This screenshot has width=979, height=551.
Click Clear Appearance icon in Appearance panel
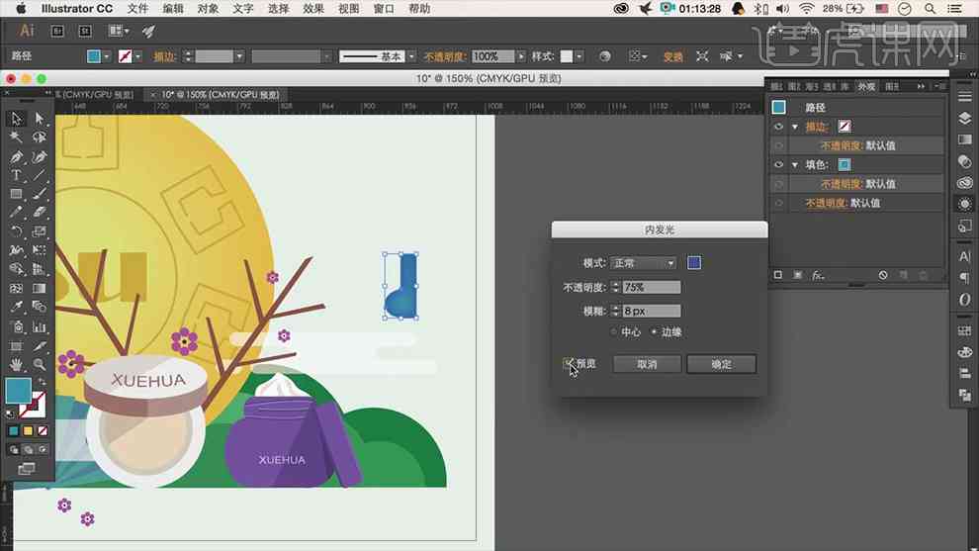[x=883, y=275]
